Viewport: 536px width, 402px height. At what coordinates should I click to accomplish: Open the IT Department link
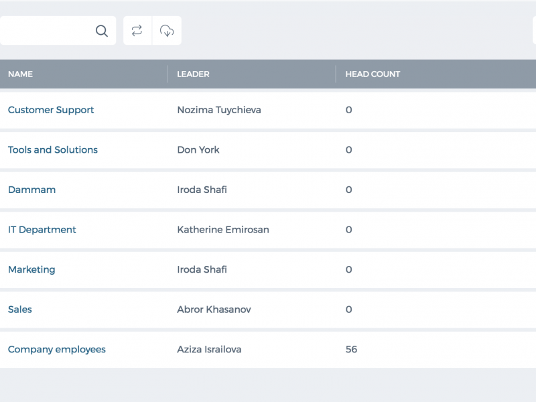[42, 230]
